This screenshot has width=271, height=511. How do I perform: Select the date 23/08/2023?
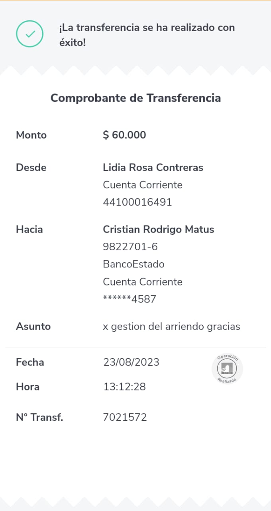[131, 362]
